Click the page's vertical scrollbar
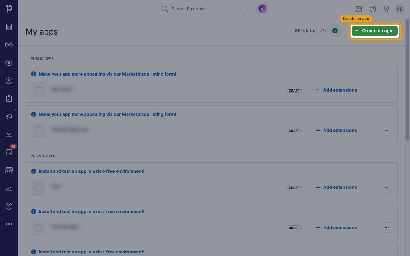 click(408, 80)
